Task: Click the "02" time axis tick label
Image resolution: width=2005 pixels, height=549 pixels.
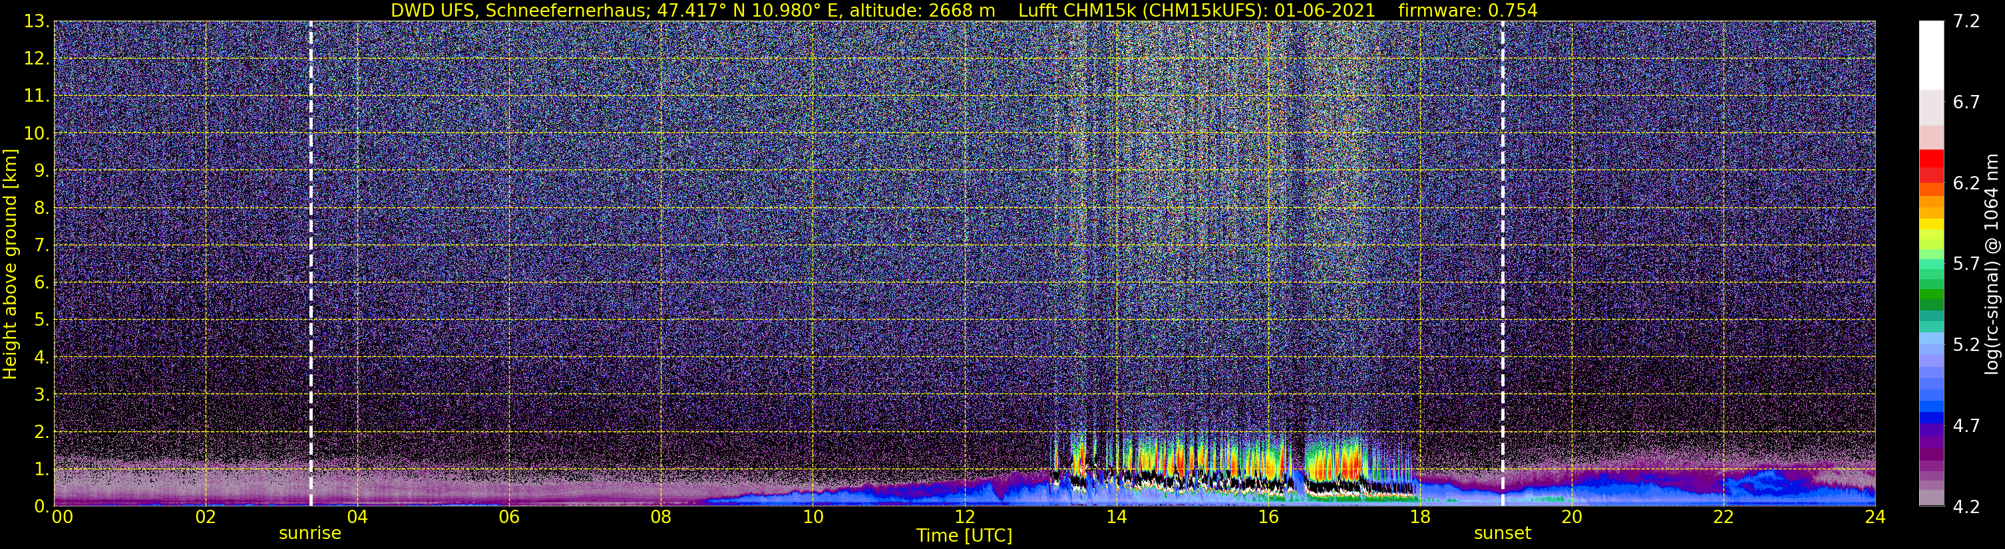Action: click(206, 517)
